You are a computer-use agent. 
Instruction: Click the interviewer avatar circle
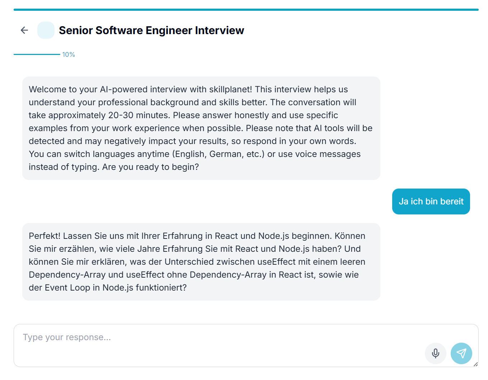point(46,30)
